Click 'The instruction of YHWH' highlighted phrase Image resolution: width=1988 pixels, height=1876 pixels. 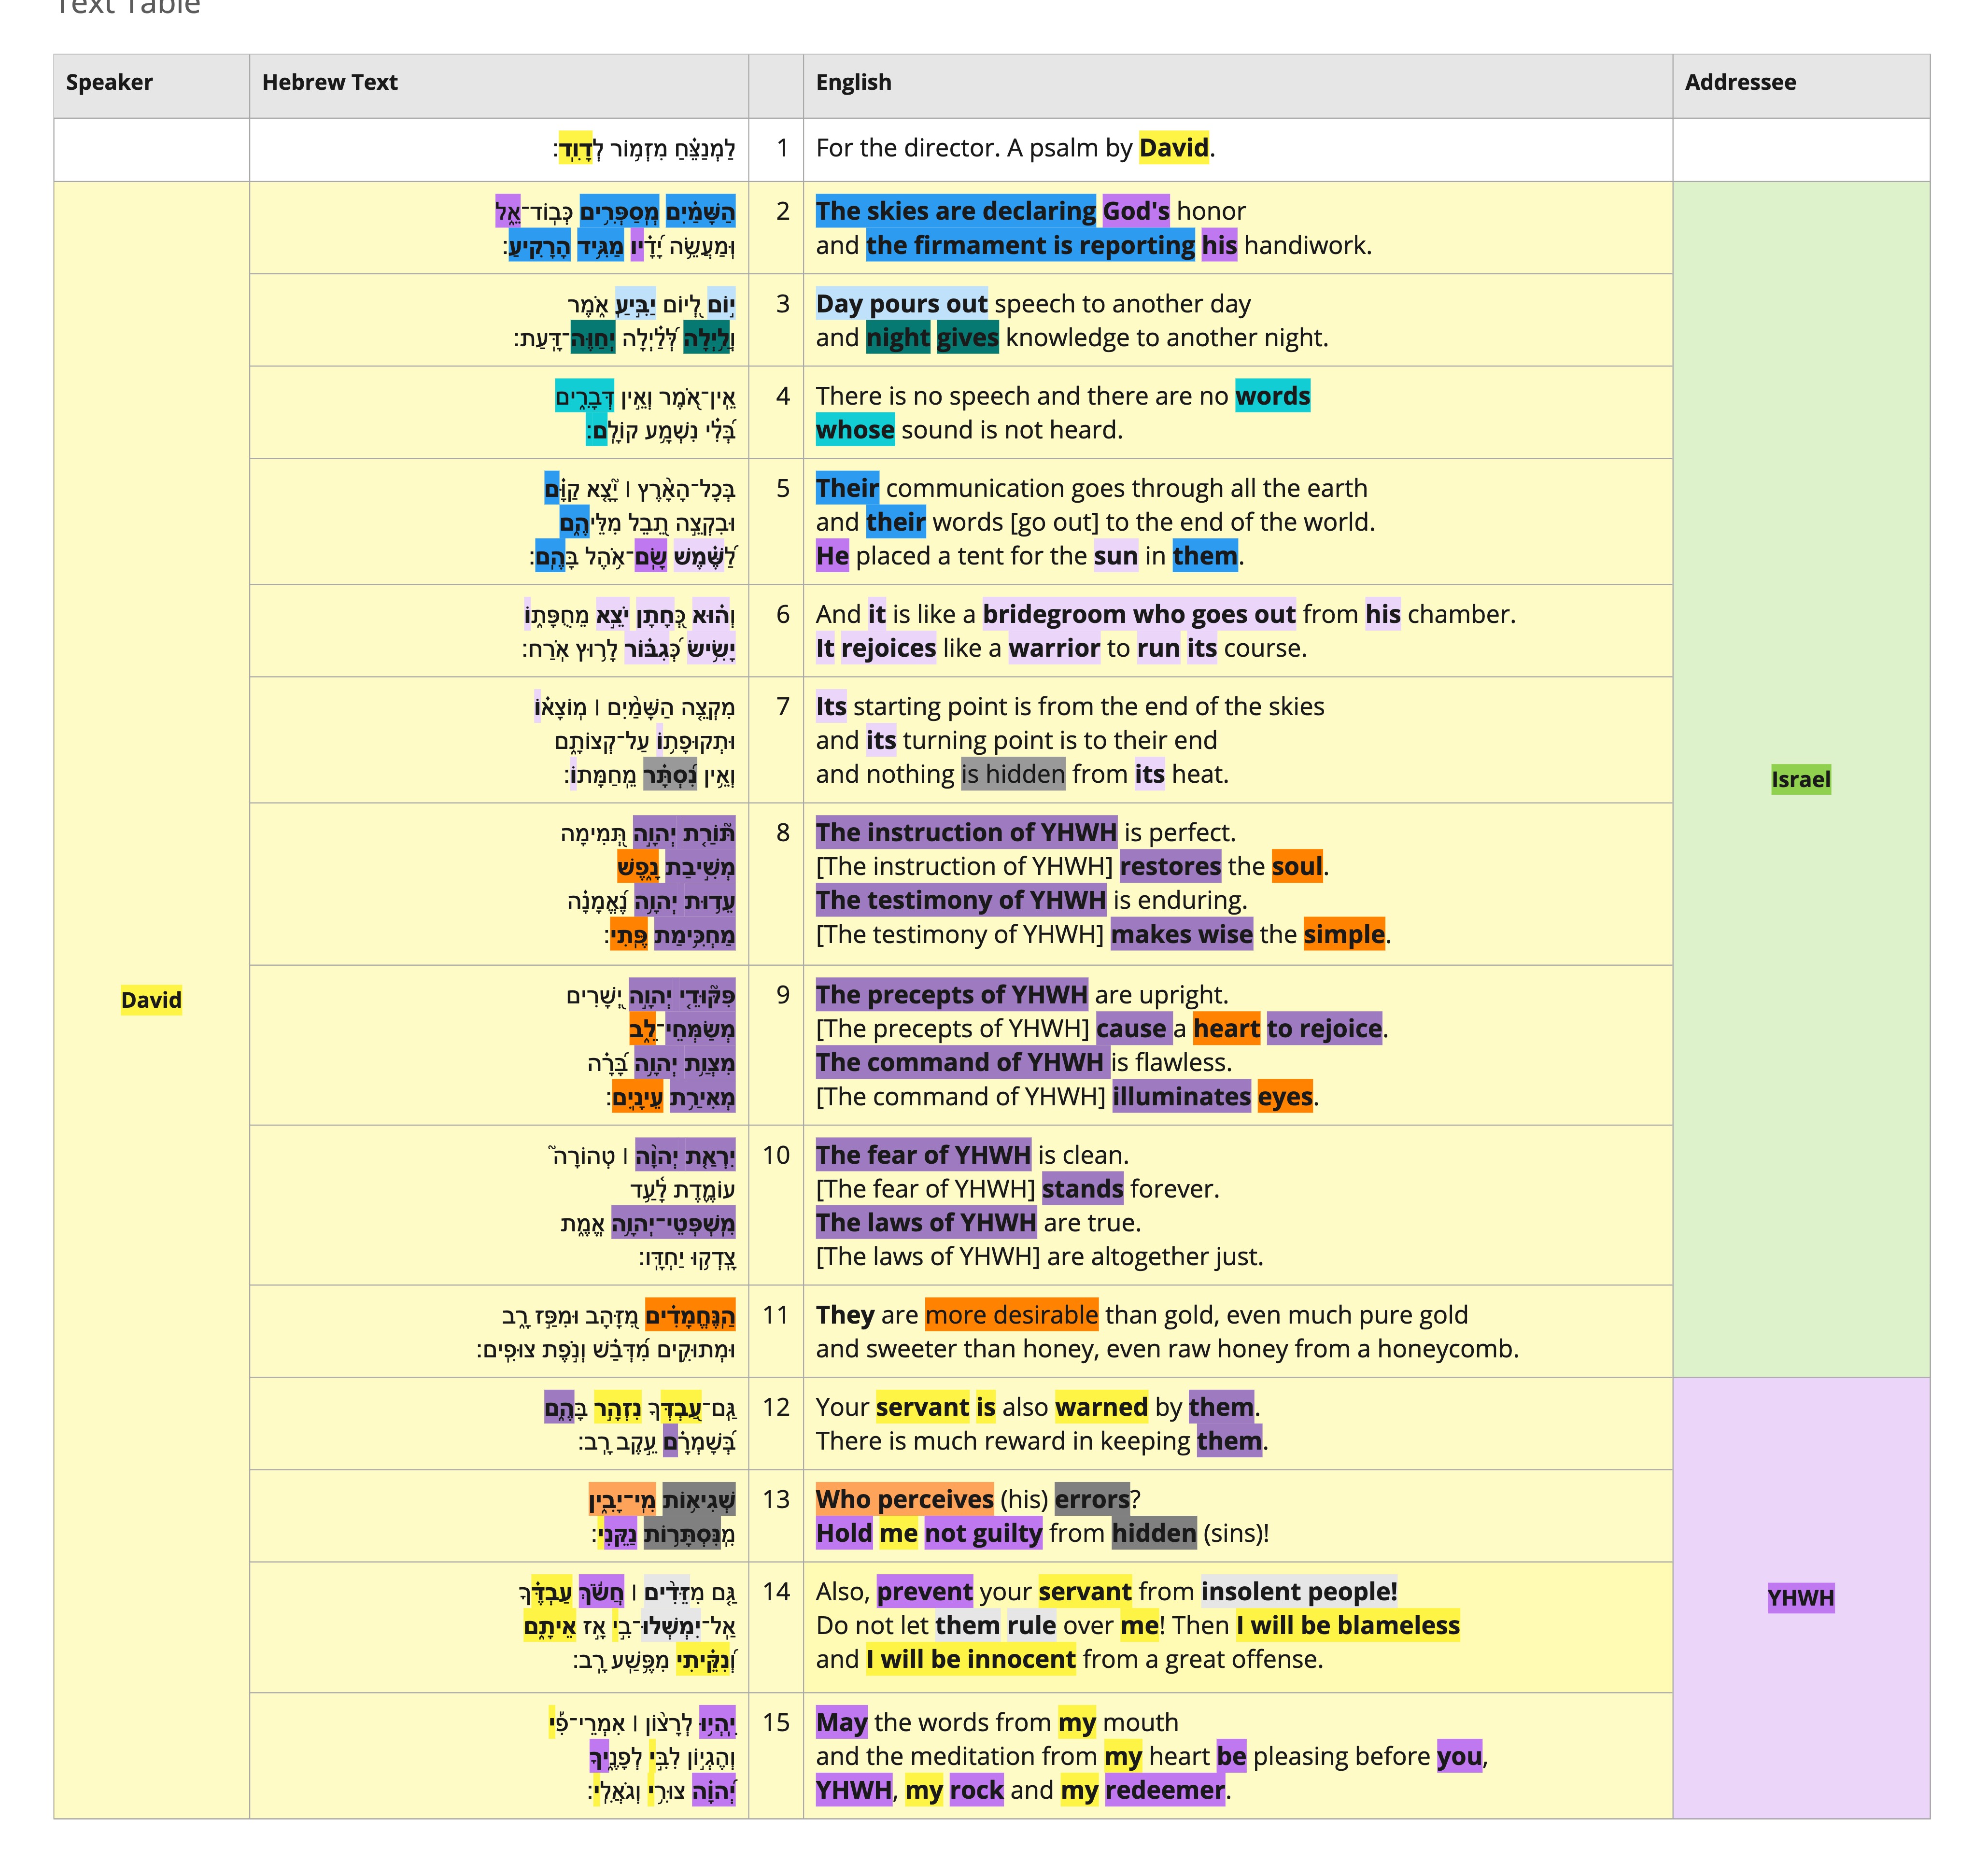coord(966,832)
